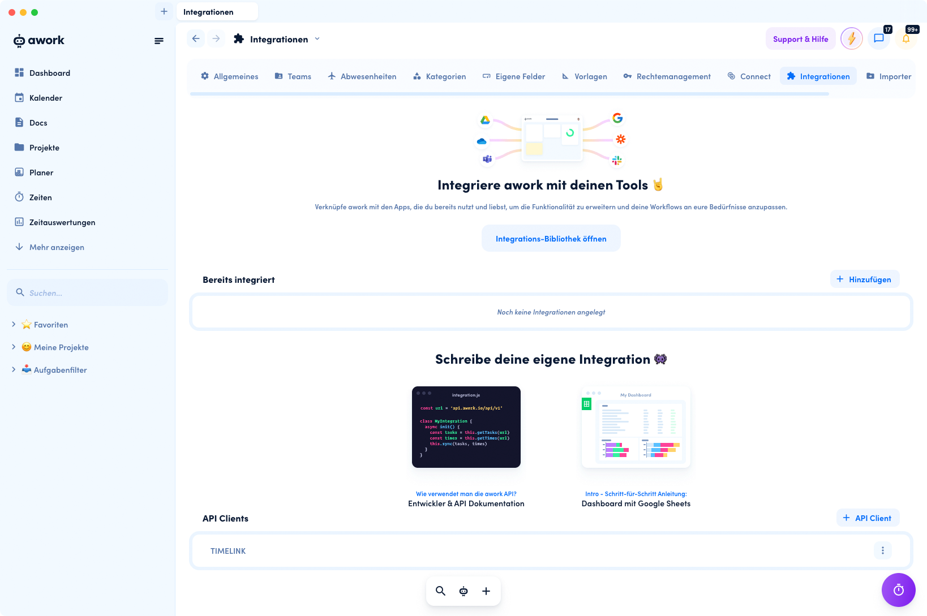Open the Kalender section from the sidebar
The image size is (927, 616).
[x=45, y=97]
